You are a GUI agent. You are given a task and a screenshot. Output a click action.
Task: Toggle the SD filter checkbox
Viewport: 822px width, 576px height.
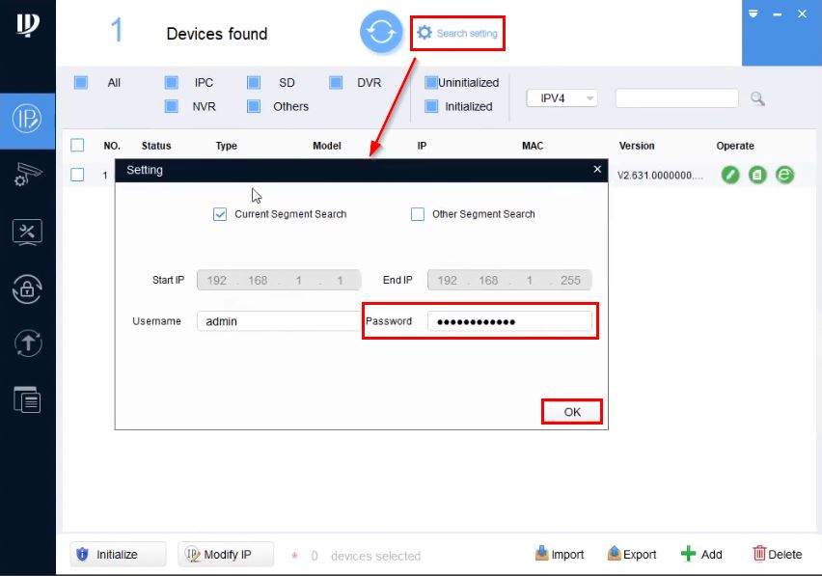(254, 82)
